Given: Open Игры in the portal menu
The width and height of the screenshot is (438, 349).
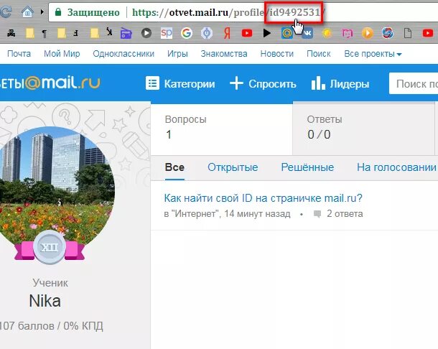Looking at the screenshot, I should (177, 54).
